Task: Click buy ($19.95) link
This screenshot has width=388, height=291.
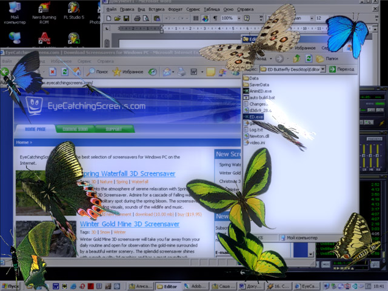Action: tap(190, 214)
